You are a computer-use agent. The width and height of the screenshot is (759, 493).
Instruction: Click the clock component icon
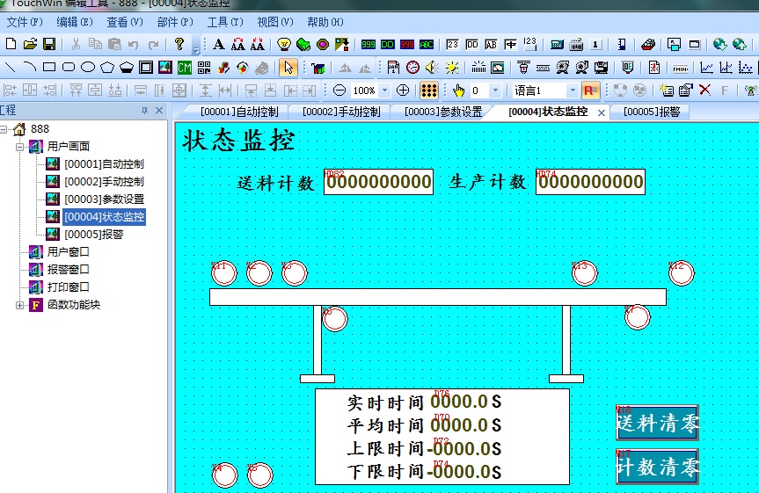[412, 67]
